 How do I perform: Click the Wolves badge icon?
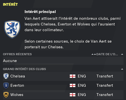point(6,95)
